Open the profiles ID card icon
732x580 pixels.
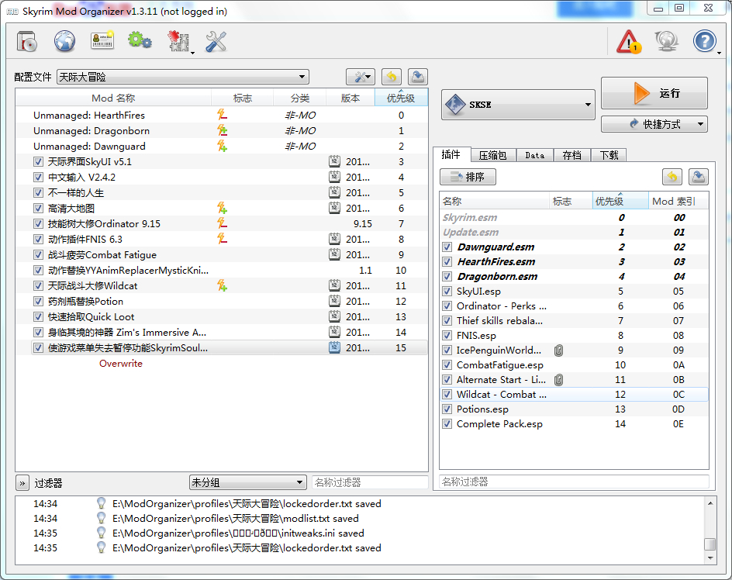tap(102, 41)
